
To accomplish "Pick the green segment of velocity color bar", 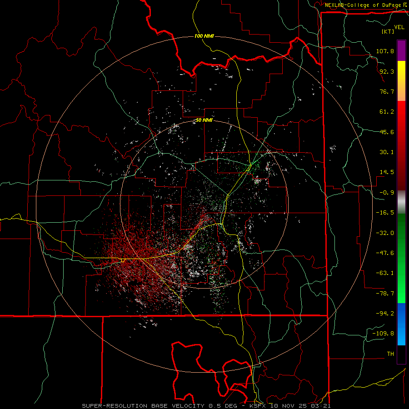I will coord(401,259).
